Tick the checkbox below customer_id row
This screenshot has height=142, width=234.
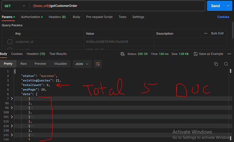(x=9, y=49)
